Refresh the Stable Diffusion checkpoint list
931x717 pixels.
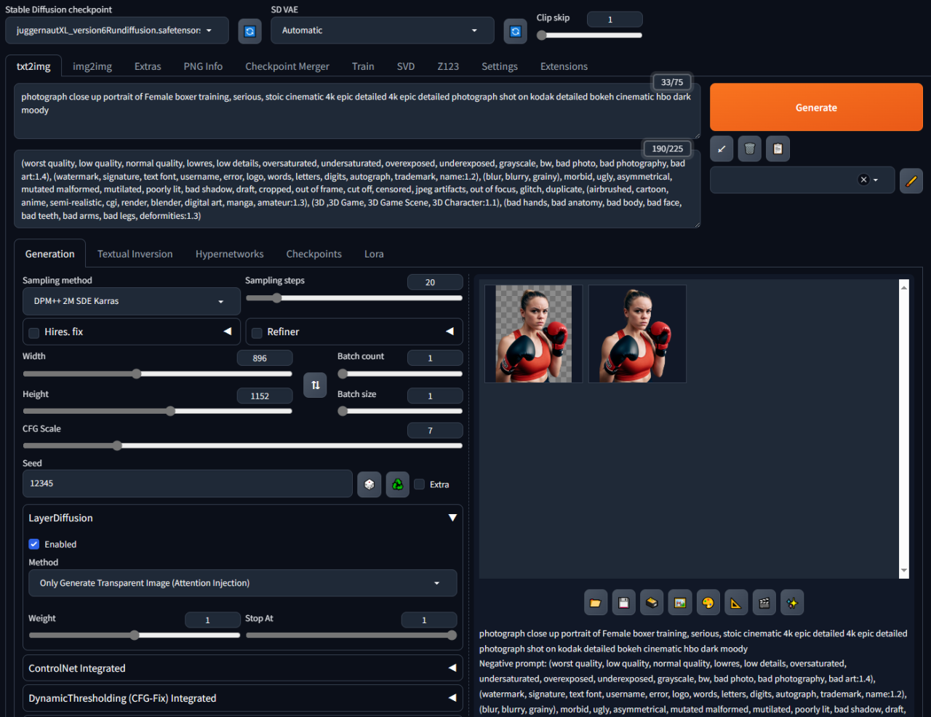point(249,31)
